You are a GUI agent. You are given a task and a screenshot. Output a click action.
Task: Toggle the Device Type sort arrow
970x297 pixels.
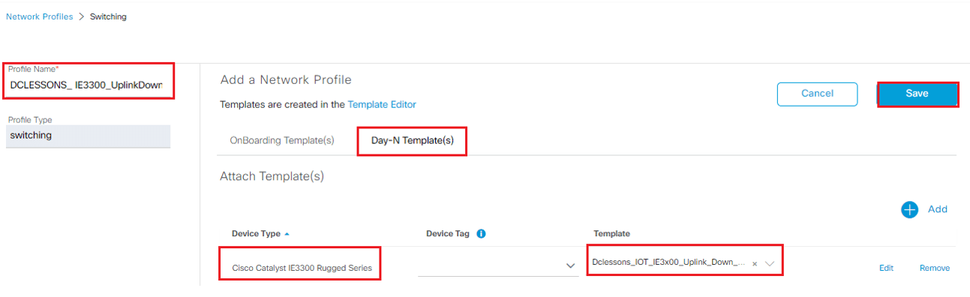(287, 234)
